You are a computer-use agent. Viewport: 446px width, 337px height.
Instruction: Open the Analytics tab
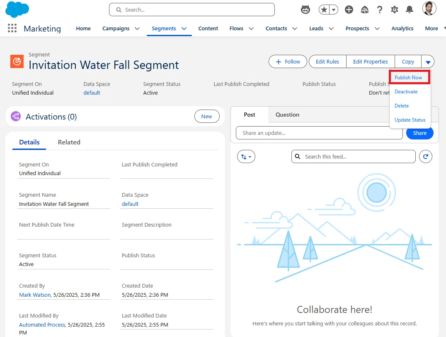point(402,28)
